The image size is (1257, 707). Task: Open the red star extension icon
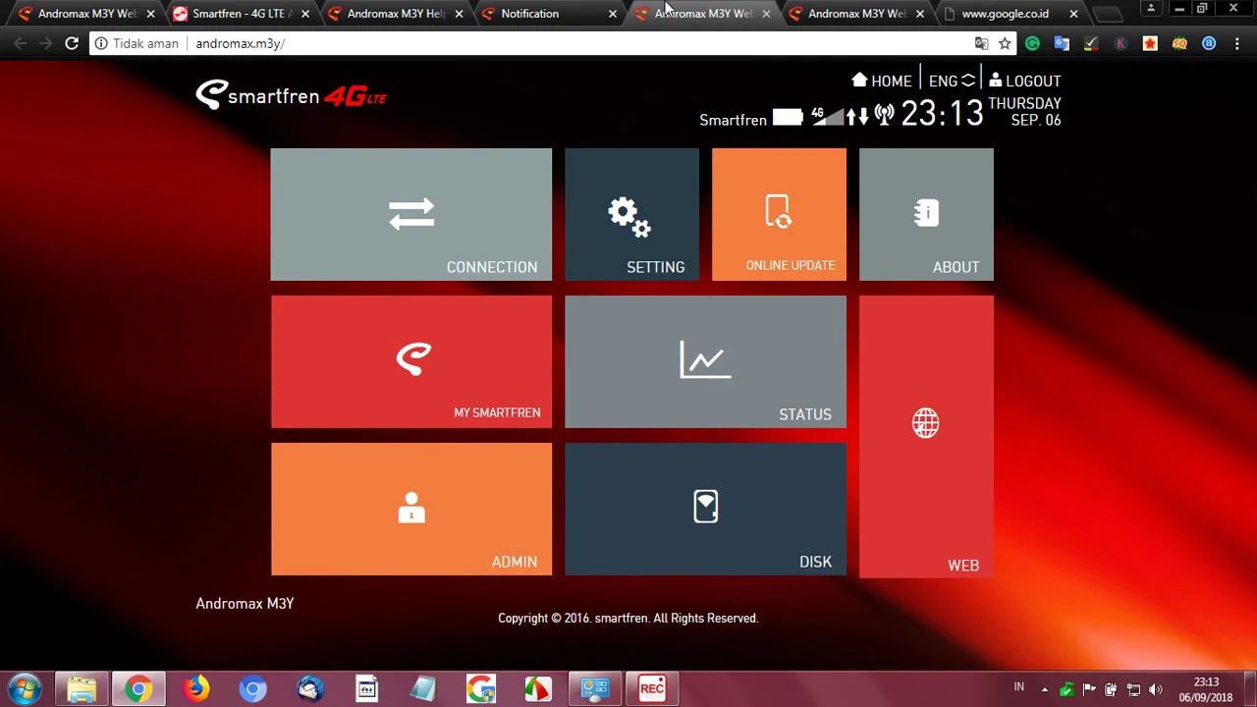pos(1150,43)
